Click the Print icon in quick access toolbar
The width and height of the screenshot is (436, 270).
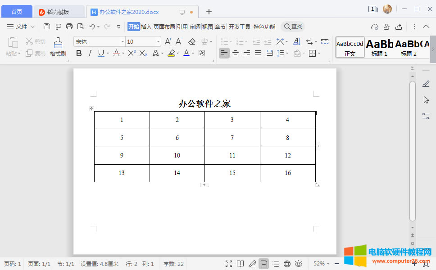pos(69,27)
